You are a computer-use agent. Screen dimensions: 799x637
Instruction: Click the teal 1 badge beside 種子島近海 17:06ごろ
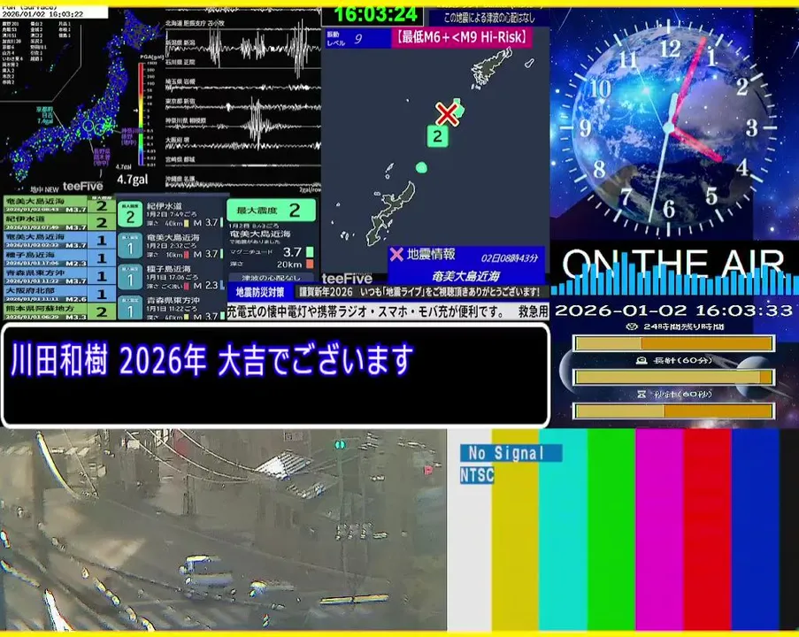(x=130, y=277)
